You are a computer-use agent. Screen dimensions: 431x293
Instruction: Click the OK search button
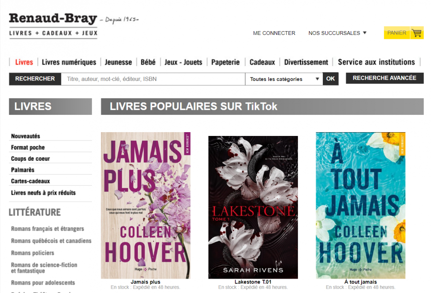330,79
